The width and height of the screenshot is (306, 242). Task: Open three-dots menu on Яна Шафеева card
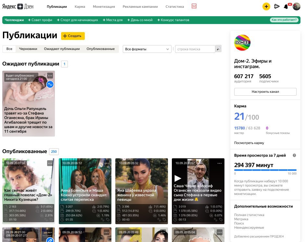(x=163, y=163)
